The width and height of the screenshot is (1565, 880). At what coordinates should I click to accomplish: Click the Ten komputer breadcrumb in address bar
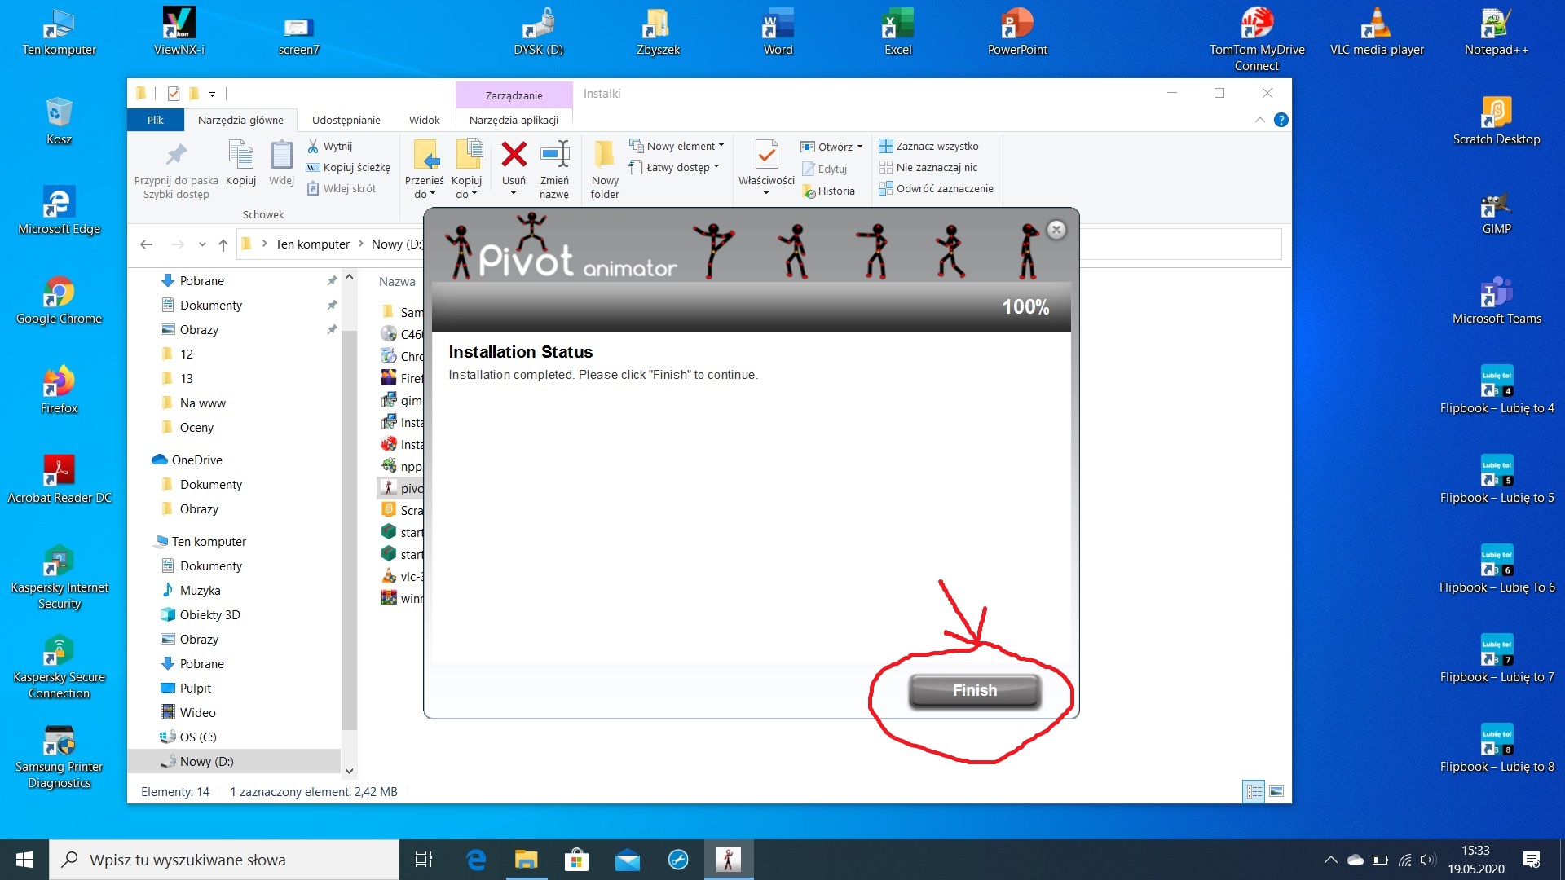312,244
